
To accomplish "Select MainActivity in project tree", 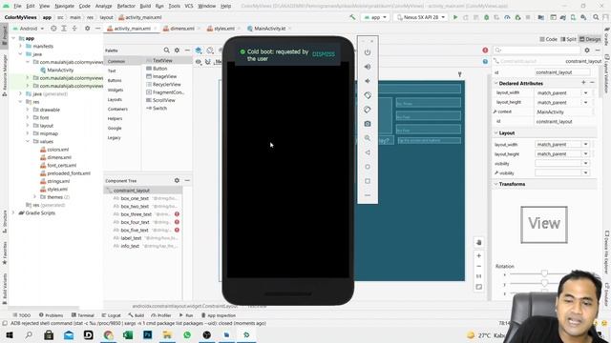I will tap(60, 70).
